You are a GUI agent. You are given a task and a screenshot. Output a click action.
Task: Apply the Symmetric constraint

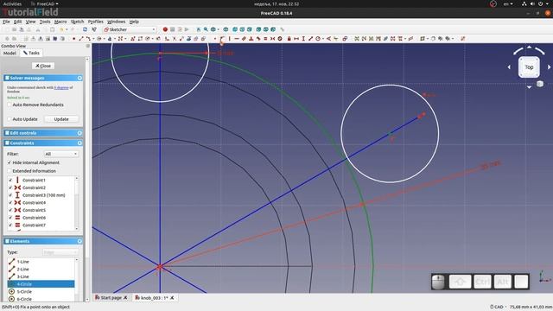click(272, 38)
